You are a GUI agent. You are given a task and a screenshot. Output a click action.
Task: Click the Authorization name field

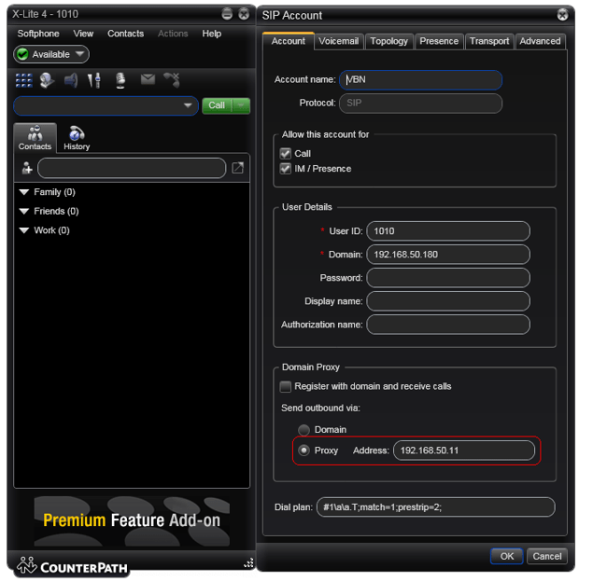(x=448, y=325)
